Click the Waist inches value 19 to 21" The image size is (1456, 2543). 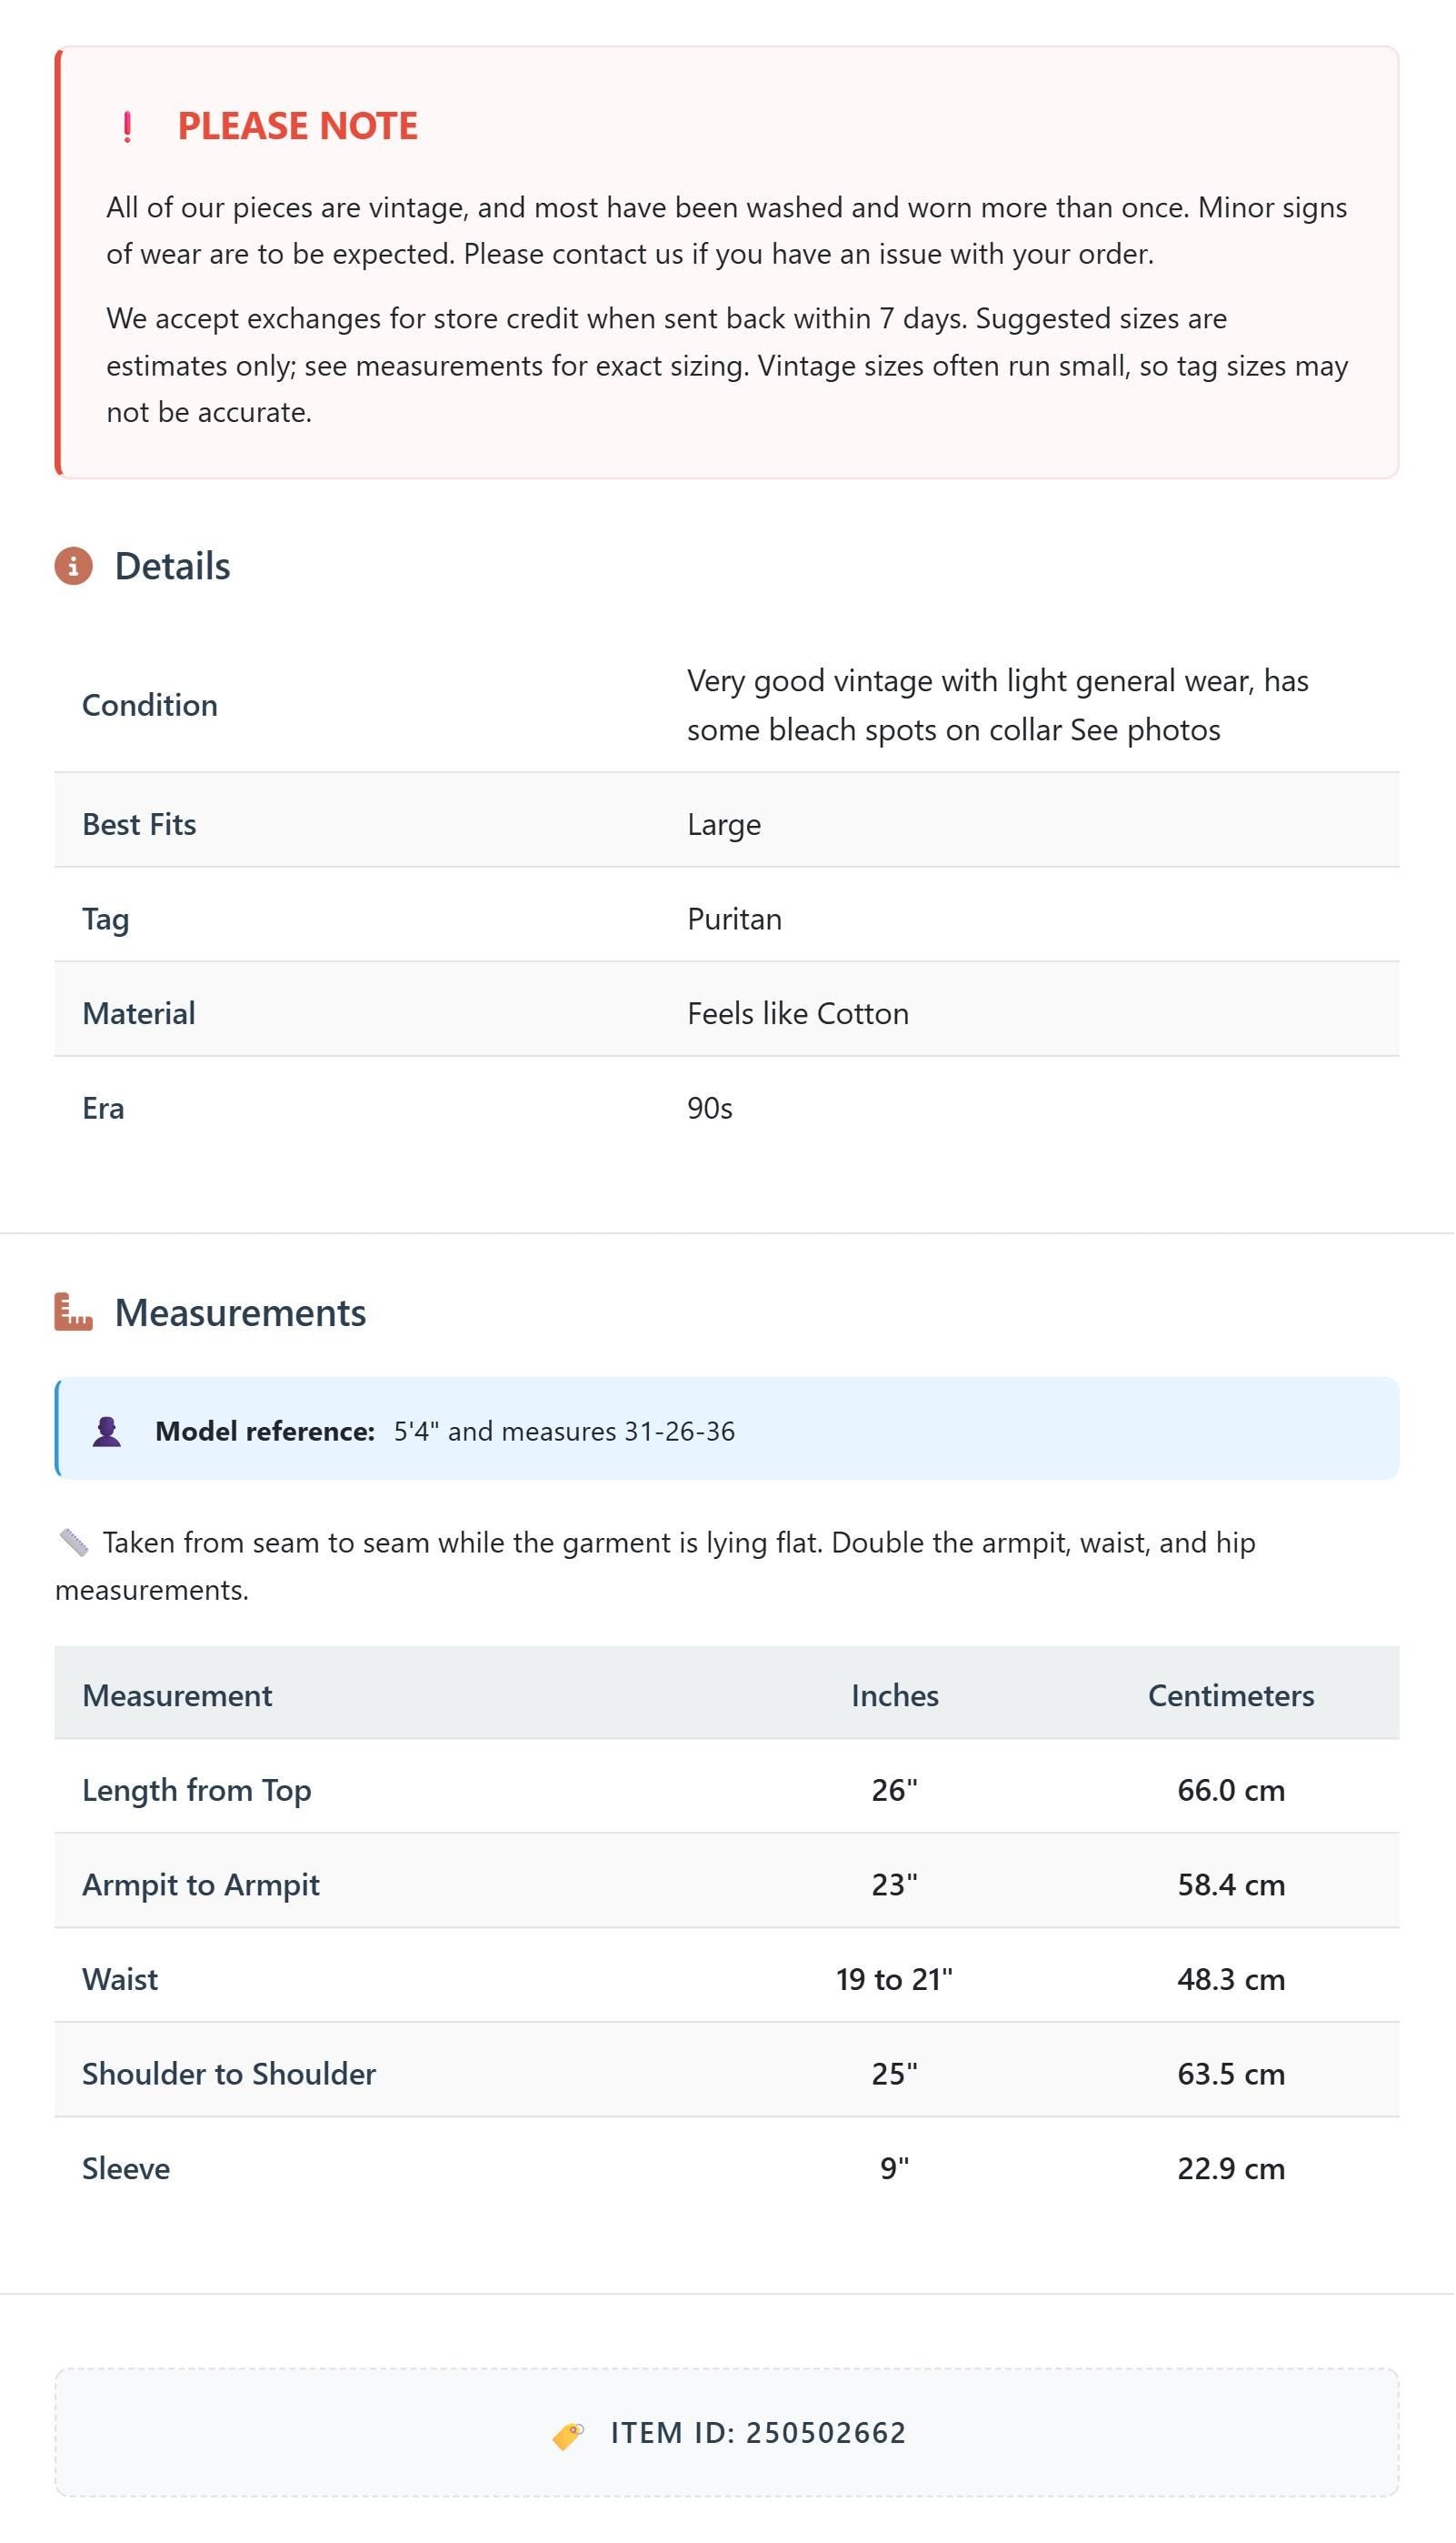point(895,1980)
